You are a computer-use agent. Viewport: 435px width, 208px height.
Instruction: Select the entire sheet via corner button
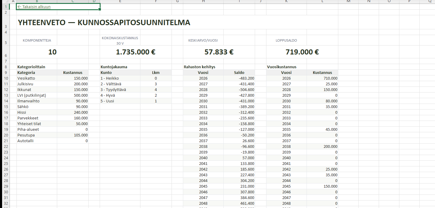(4, 1)
